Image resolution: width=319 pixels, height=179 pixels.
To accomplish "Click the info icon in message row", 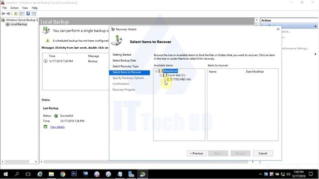I will click(45, 61).
